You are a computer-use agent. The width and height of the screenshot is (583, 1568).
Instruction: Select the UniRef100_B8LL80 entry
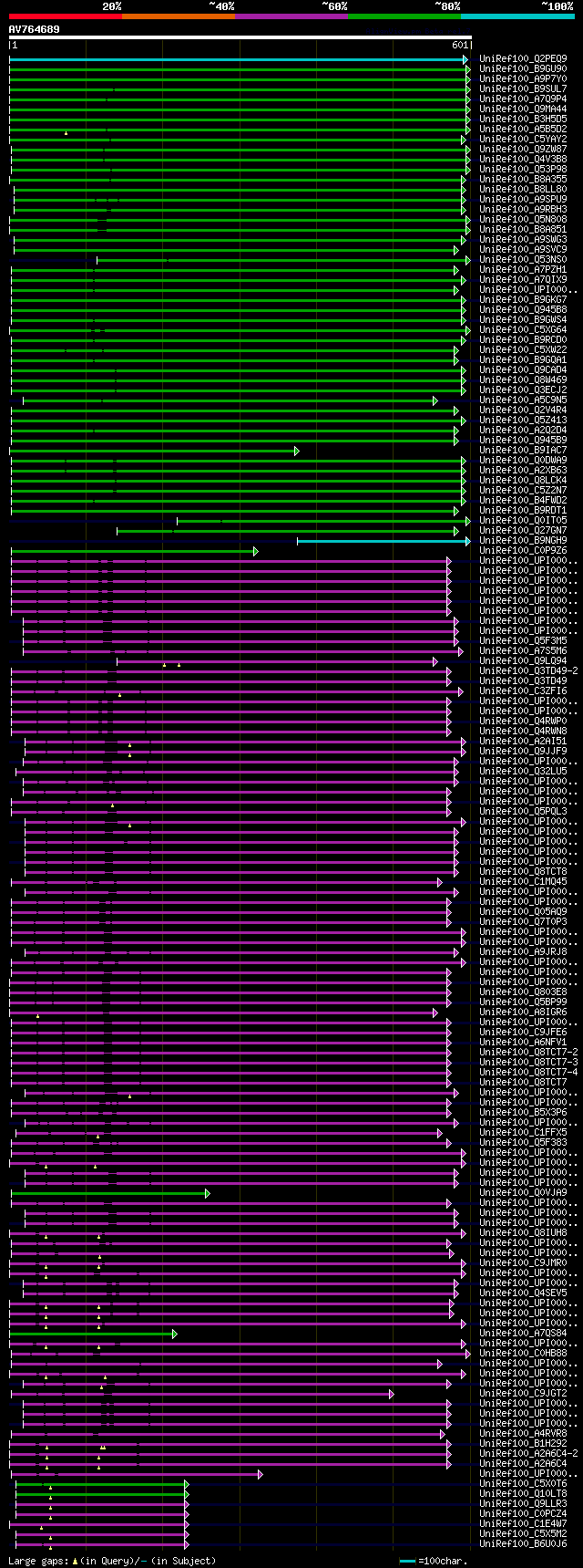click(523, 189)
